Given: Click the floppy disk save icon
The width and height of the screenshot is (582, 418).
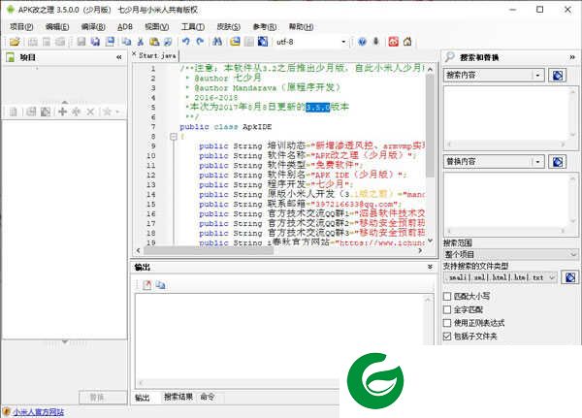Looking at the screenshot, I should pos(81,42).
